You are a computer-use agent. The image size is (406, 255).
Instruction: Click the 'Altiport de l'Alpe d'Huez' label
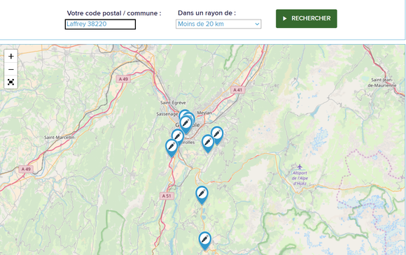click(300, 178)
